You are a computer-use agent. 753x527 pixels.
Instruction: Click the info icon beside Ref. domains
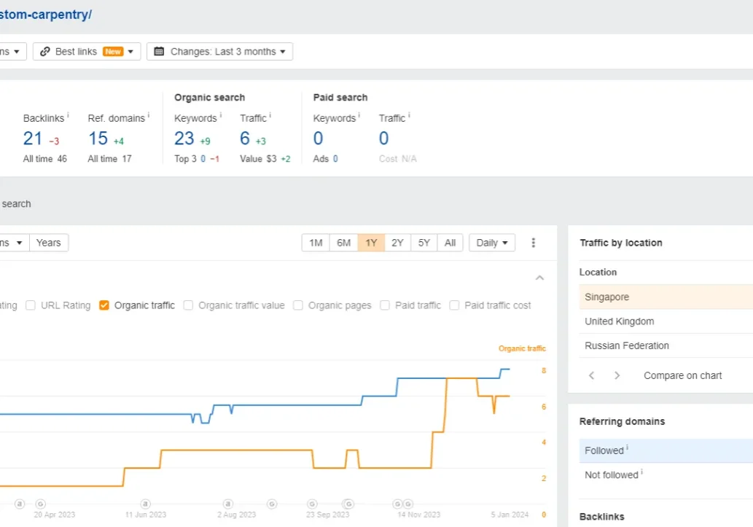149,115
